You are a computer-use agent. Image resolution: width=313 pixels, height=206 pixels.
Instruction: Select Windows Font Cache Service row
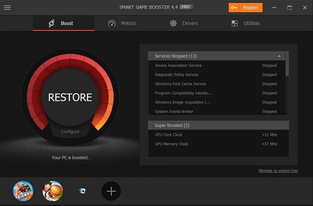click(x=217, y=84)
